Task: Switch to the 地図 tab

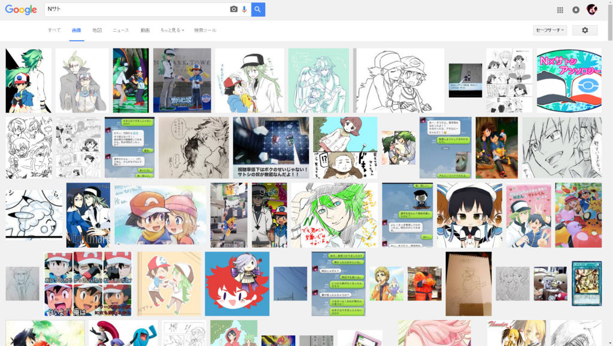Action: (x=97, y=30)
